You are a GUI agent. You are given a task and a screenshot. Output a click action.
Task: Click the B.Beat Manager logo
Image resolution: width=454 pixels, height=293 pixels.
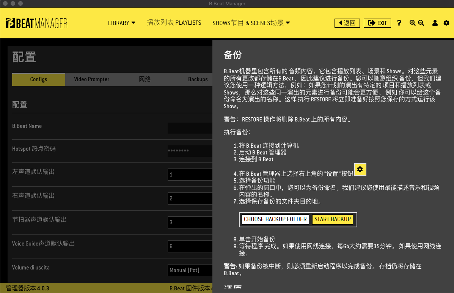click(x=36, y=23)
